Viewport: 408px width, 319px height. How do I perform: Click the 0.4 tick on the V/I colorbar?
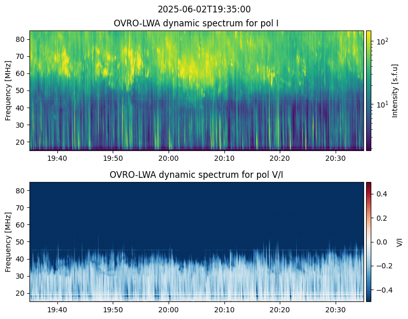click(381, 193)
